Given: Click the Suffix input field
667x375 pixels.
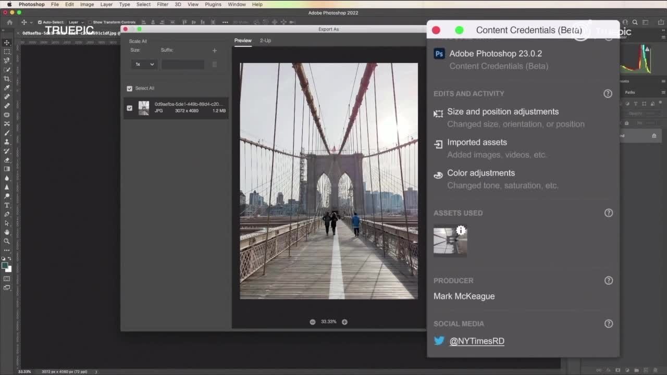Looking at the screenshot, I should pos(183,65).
